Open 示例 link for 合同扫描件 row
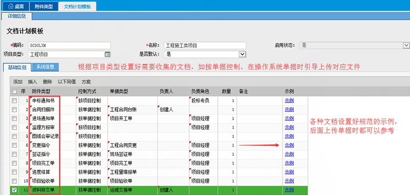Screen dimensions: 410x195 tap(289, 109)
